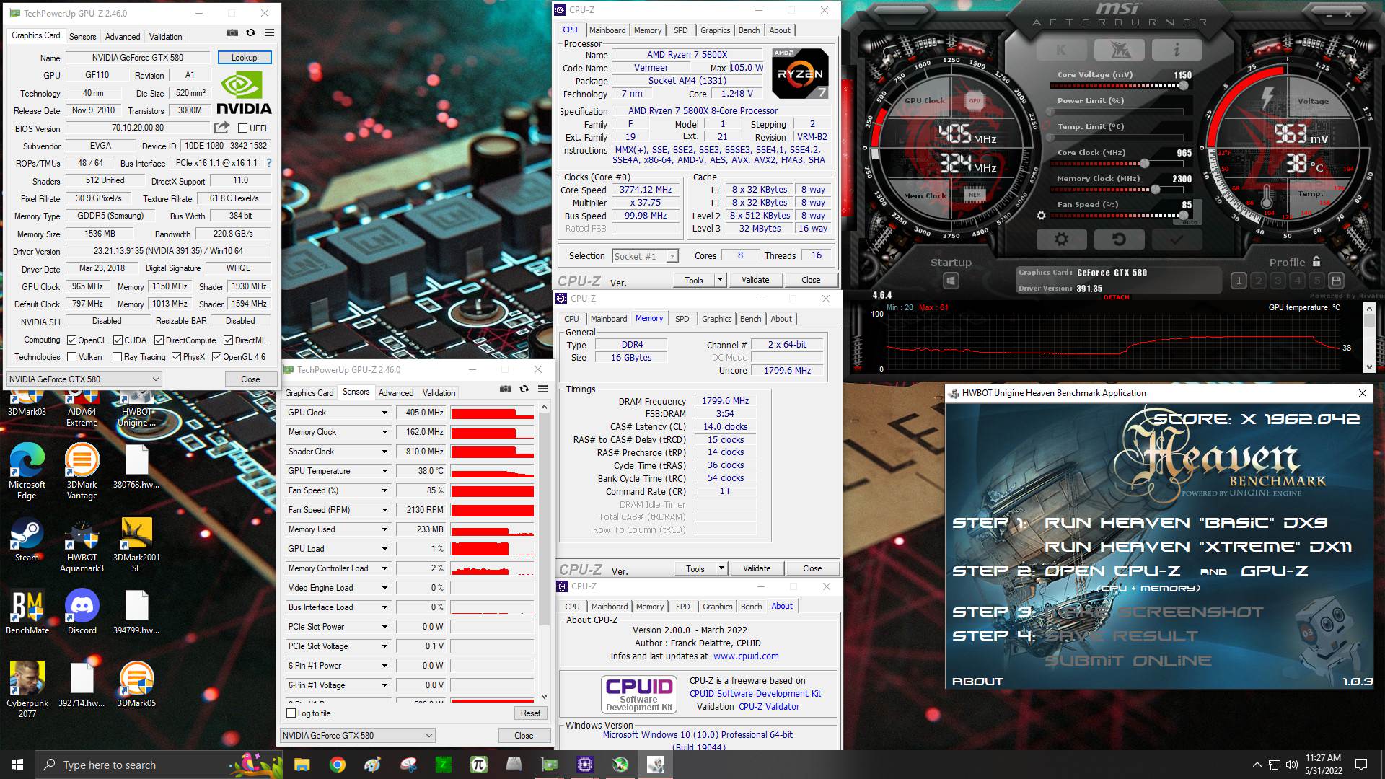Select Afterburner profile slot 1

pos(1239,281)
